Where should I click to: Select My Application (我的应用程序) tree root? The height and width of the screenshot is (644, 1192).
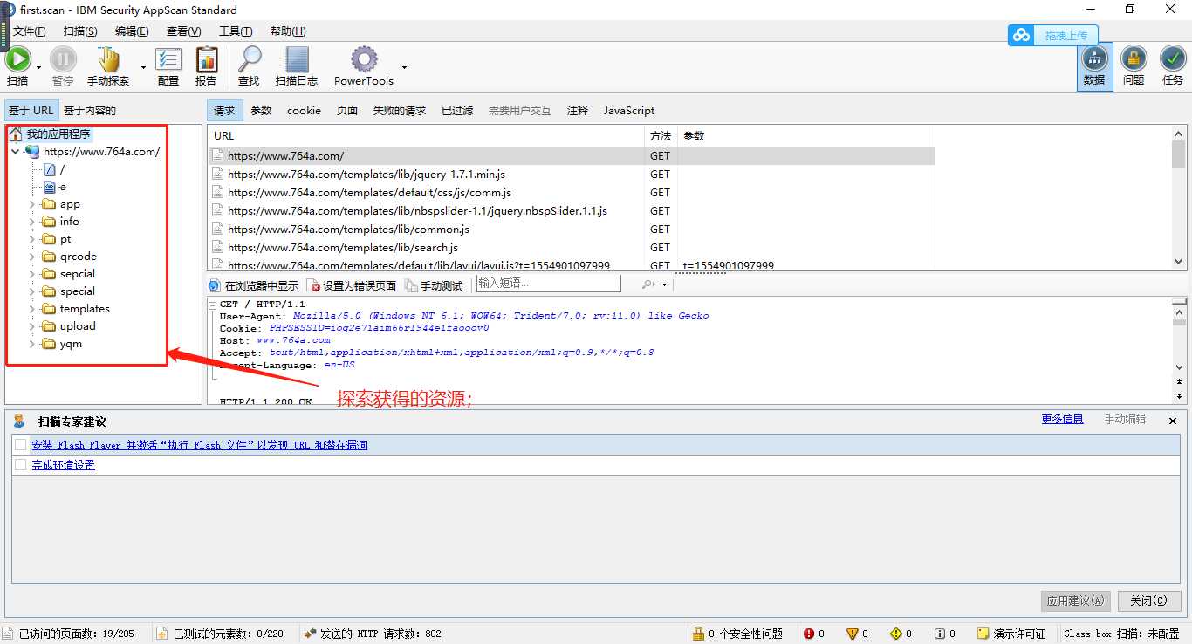58,134
